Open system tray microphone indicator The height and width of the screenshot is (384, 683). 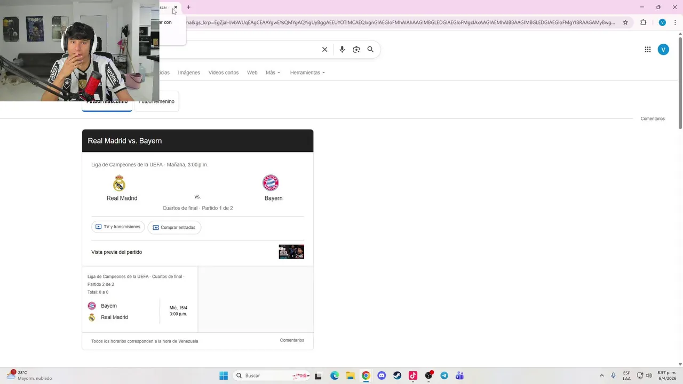pyautogui.click(x=613, y=375)
